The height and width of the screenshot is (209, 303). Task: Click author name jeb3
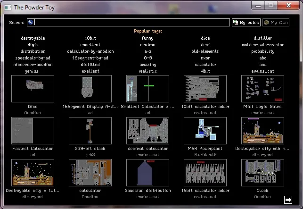coord(90,154)
